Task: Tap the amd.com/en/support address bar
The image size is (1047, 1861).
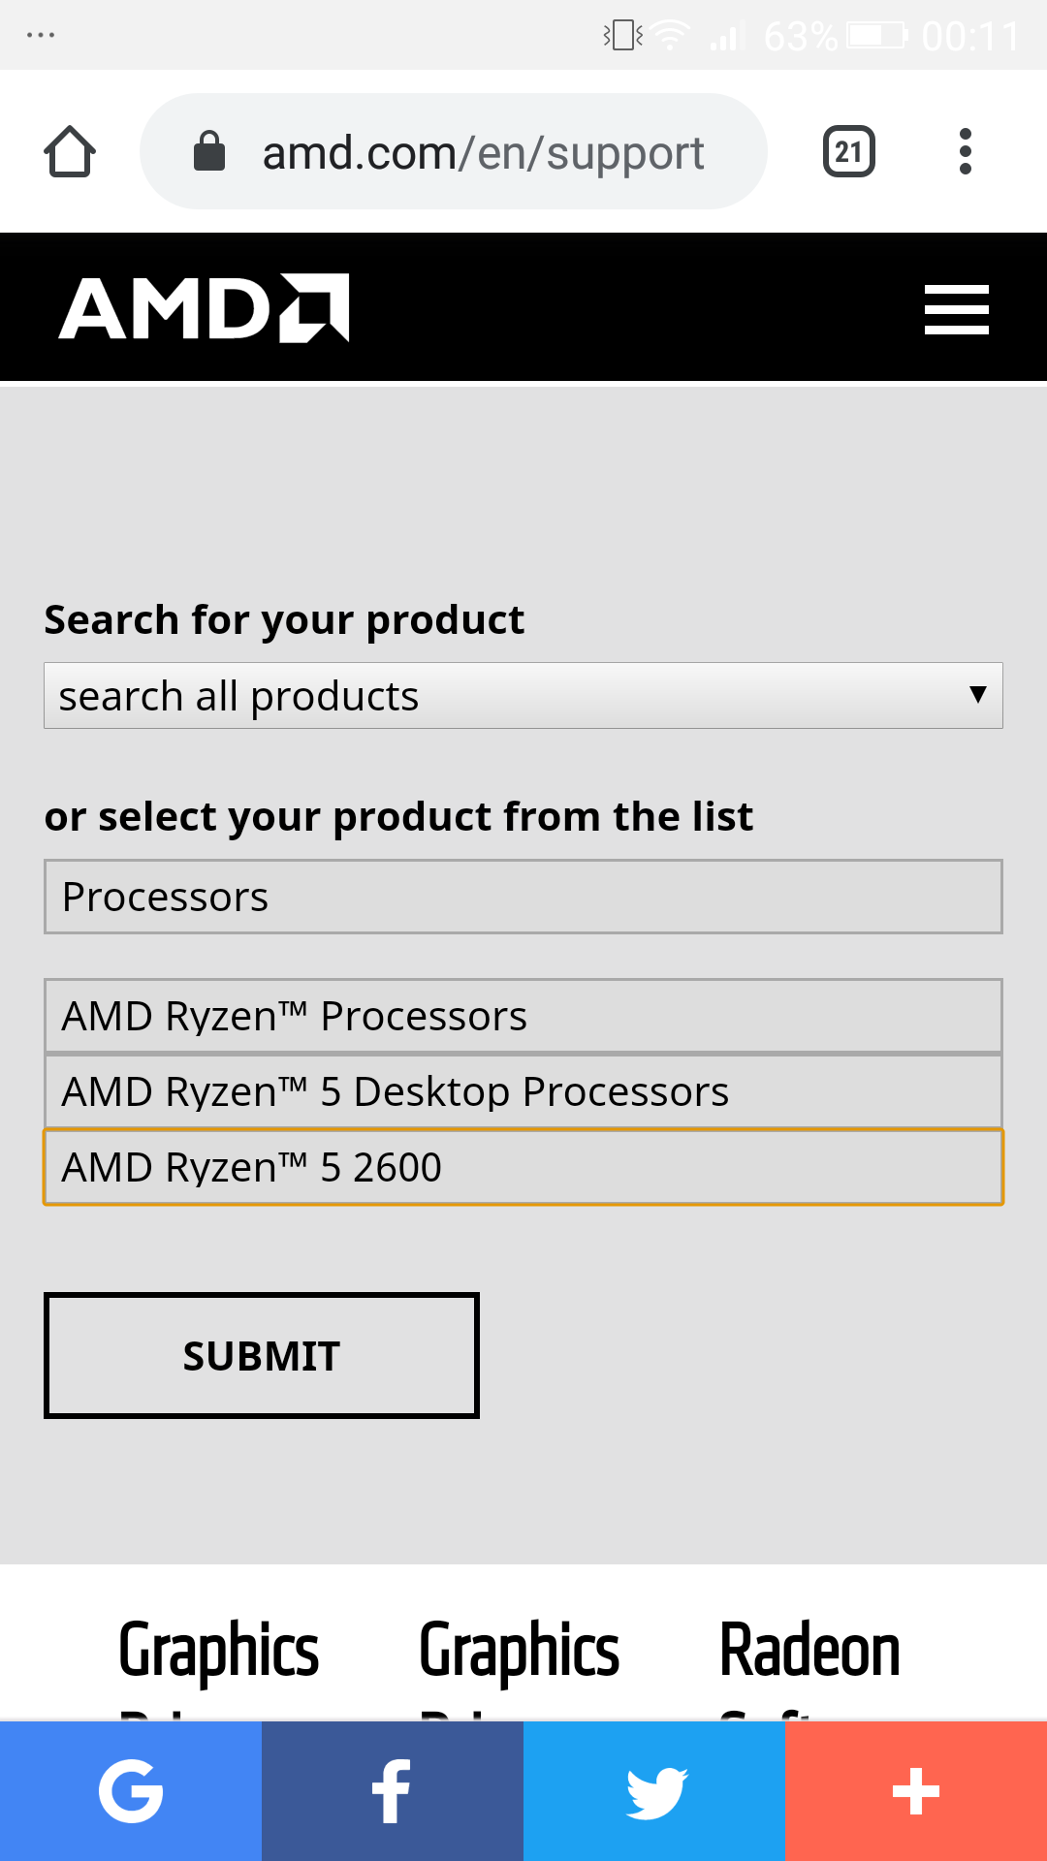Action: [x=483, y=152]
